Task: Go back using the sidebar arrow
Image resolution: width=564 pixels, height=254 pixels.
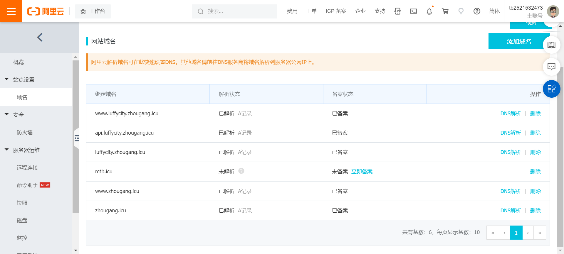Action: [40, 37]
